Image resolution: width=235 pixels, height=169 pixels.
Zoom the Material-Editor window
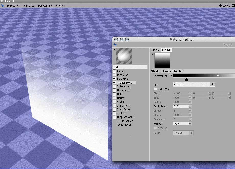pos(127,40)
